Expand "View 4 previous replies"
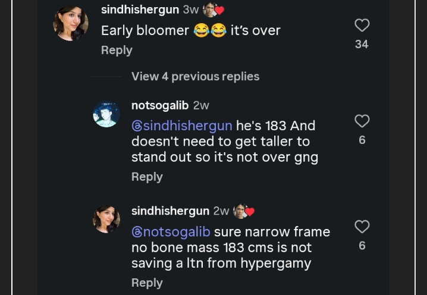This screenshot has width=427, height=295. click(195, 77)
